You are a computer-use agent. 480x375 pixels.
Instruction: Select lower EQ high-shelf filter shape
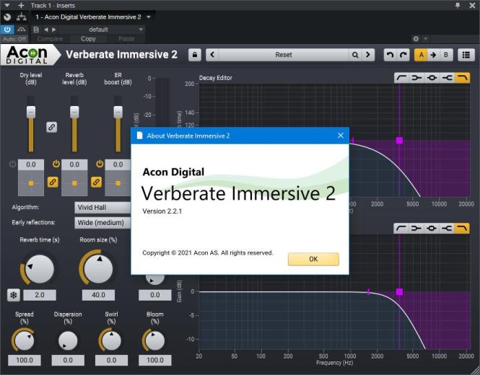point(447,228)
